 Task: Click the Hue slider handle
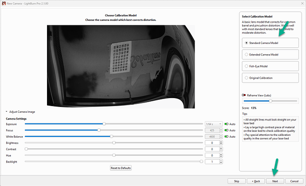(114, 155)
